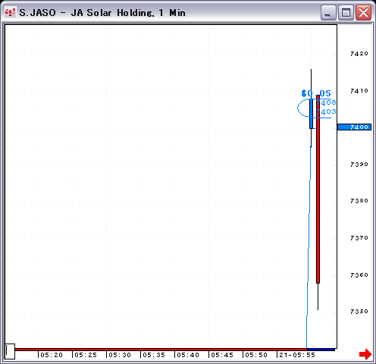The height and width of the screenshot is (364, 376).
Task: Click the 05:50 time axis label
Action: 256,355
